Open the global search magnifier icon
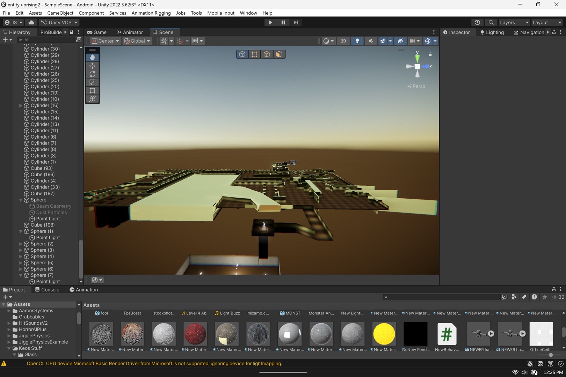The image size is (566, 377). 491,22
